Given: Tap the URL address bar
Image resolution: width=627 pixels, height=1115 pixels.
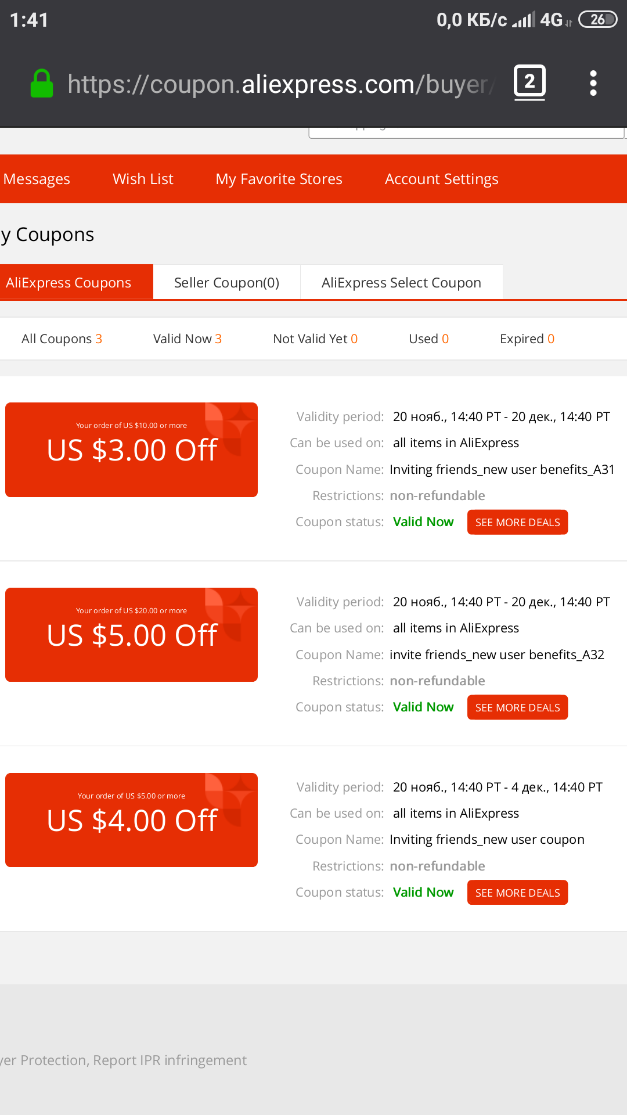Looking at the screenshot, I should [280, 84].
